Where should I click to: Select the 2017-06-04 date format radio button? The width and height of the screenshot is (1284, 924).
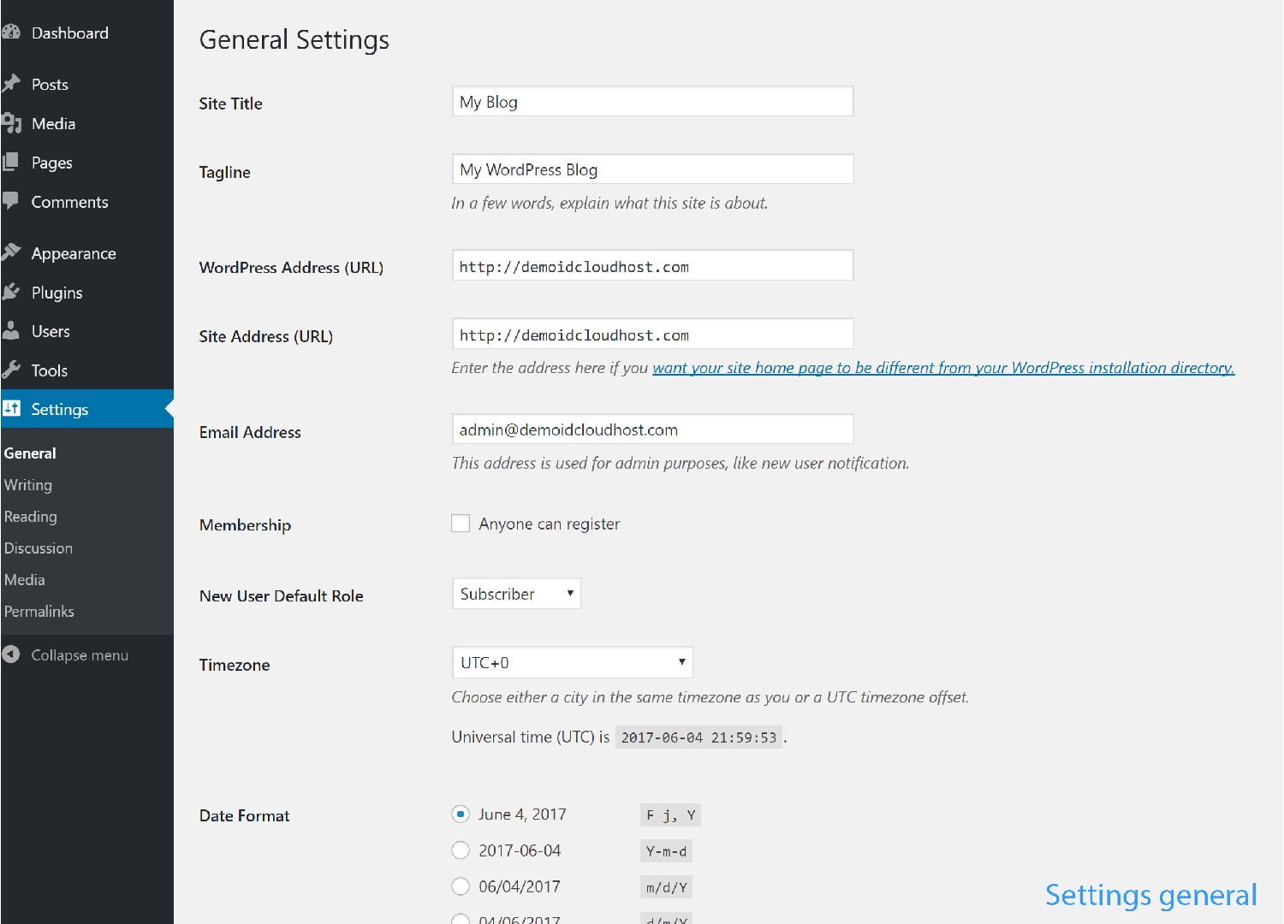click(x=461, y=850)
